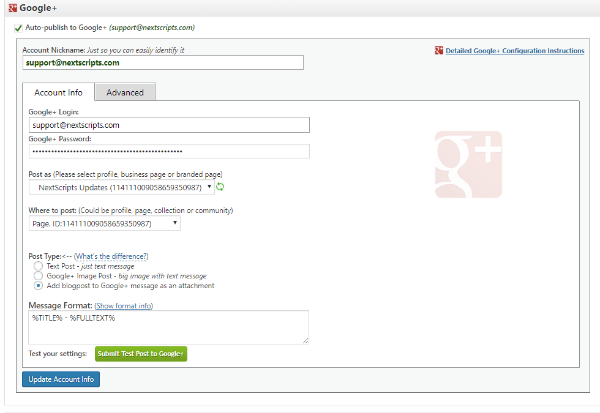600x413 pixels.
Task: Click the Google+ icon beside configuration instructions link
Action: coord(439,50)
